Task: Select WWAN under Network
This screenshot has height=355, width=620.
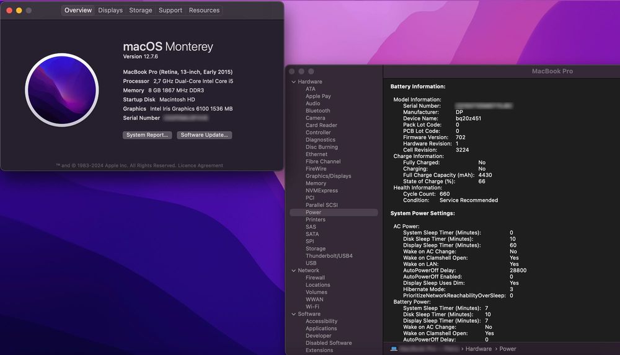Action: (314, 300)
